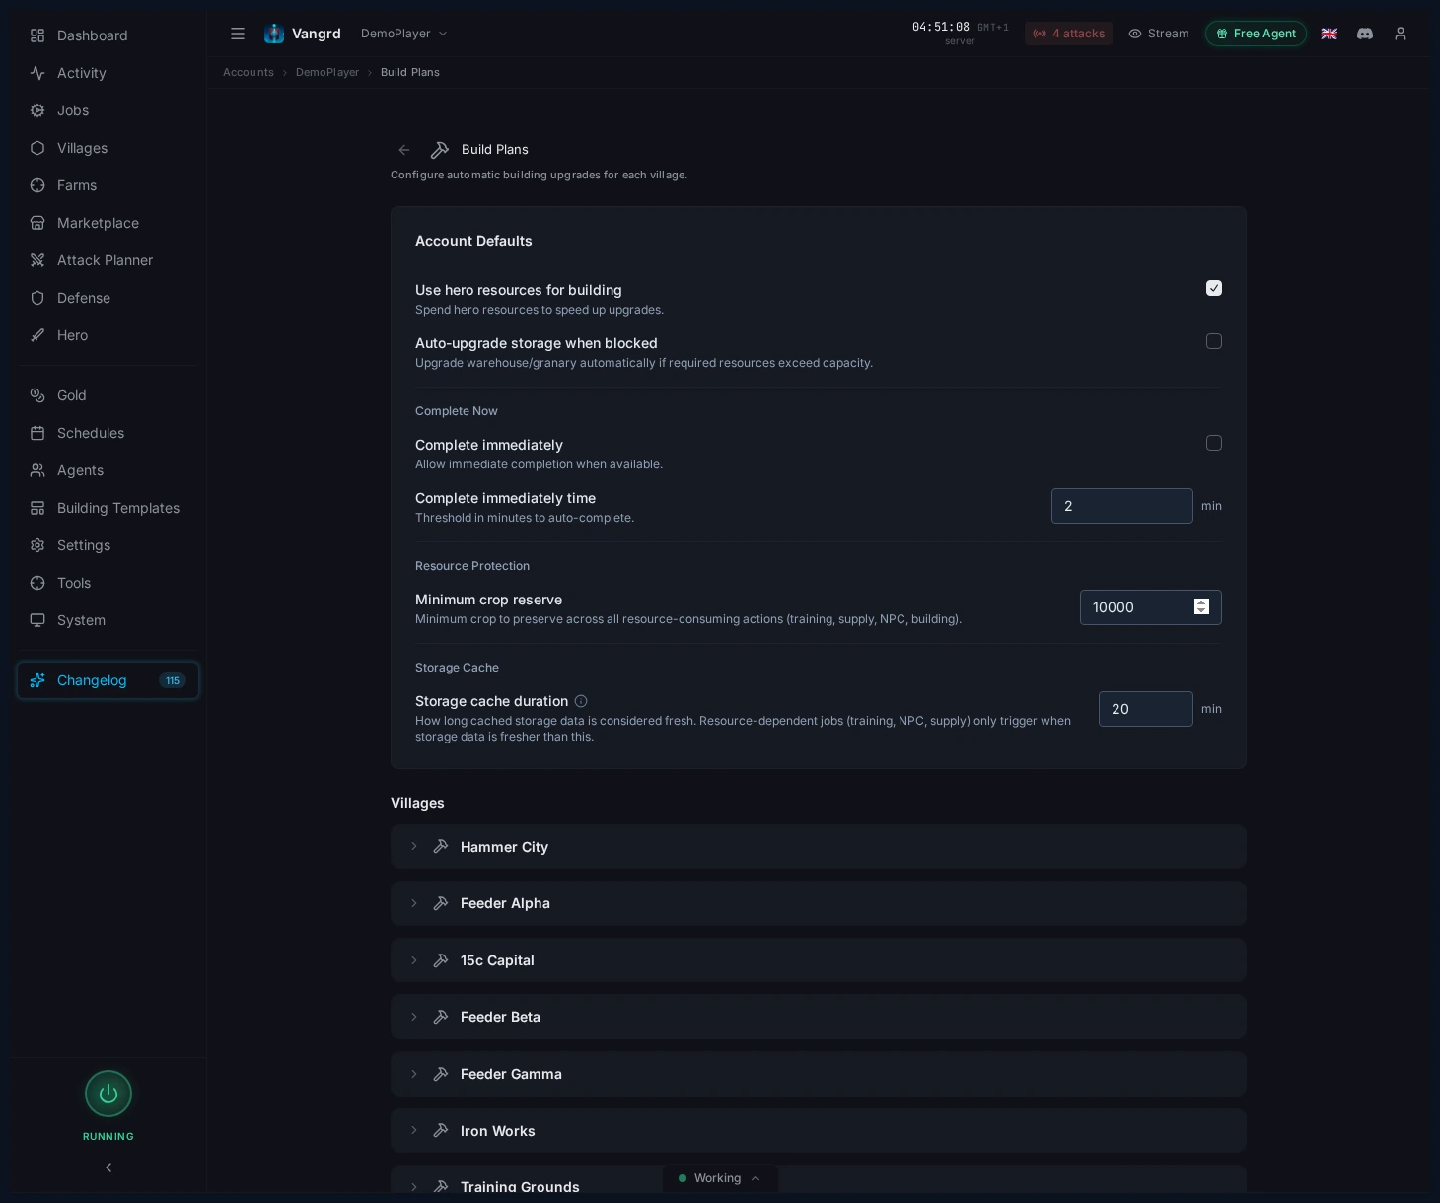Click the Accounts breadcrumb link
The image size is (1440, 1203).
pyautogui.click(x=249, y=72)
